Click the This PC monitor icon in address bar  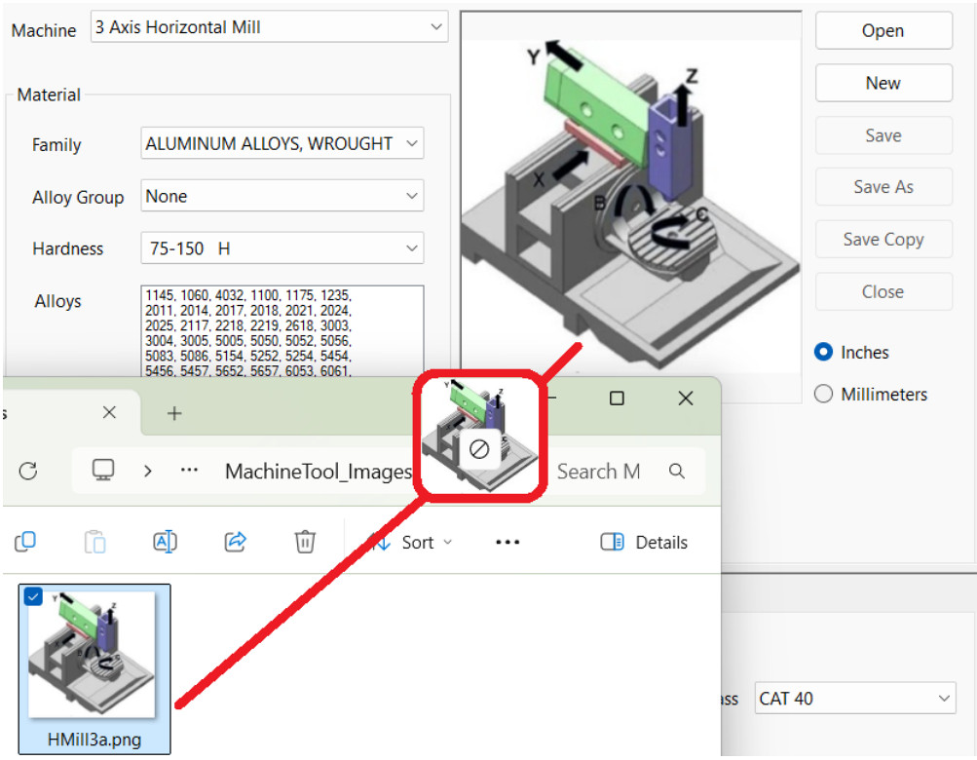coord(103,470)
